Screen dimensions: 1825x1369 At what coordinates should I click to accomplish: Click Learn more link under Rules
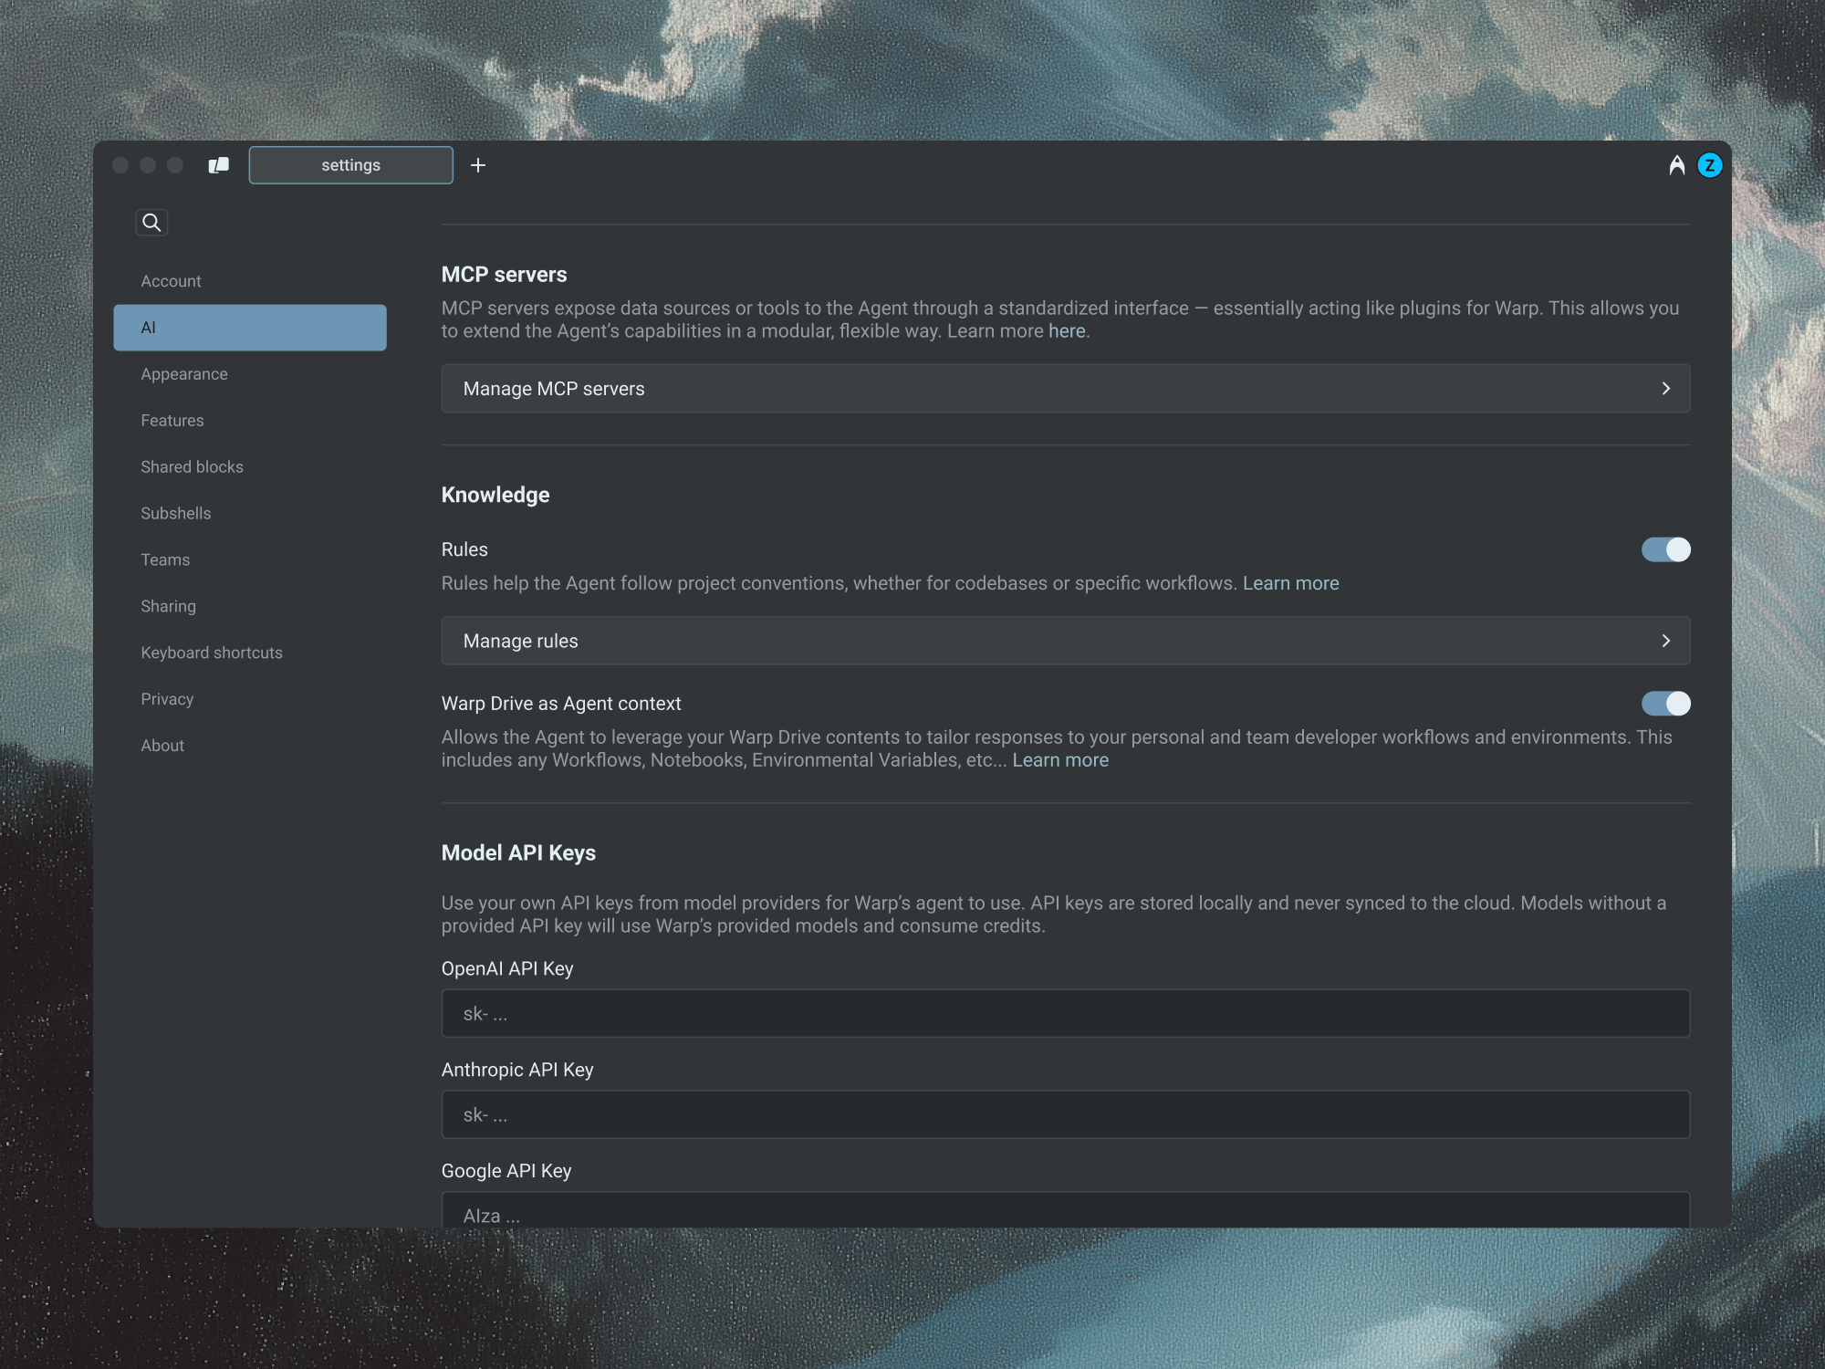click(x=1290, y=583)
